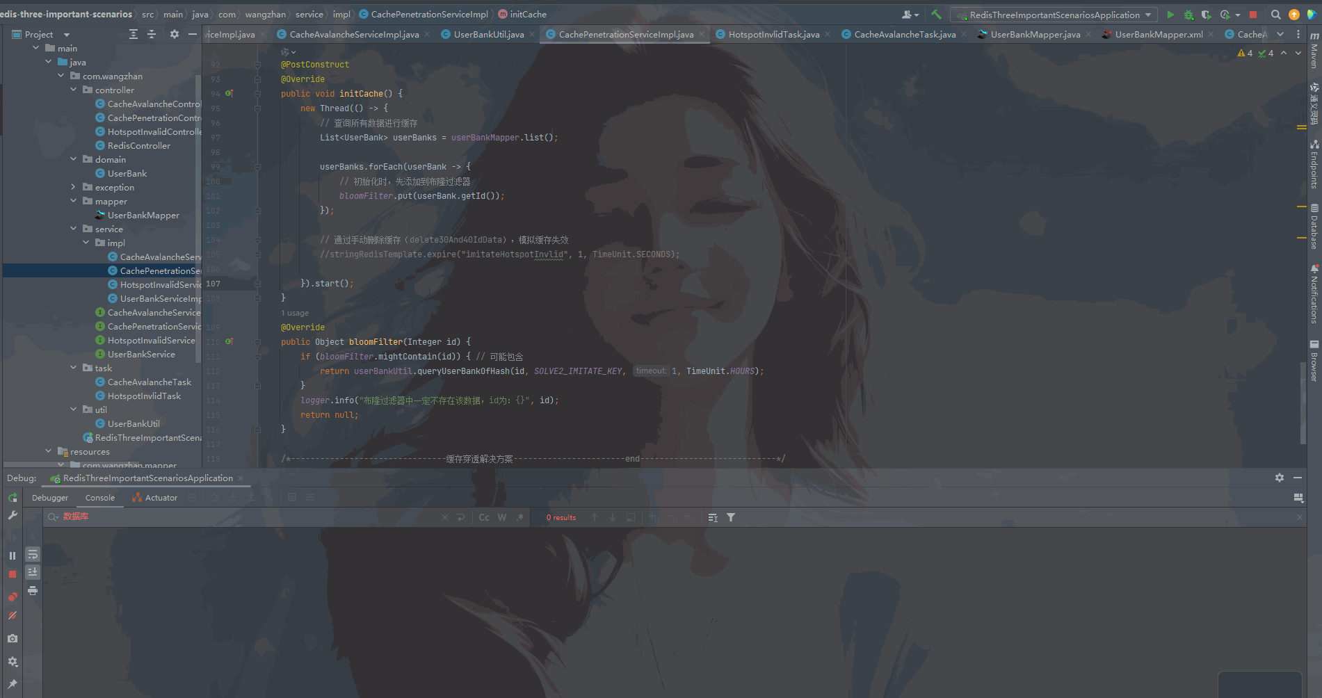Select UserBankService in project tree

(x=141, y=354)
